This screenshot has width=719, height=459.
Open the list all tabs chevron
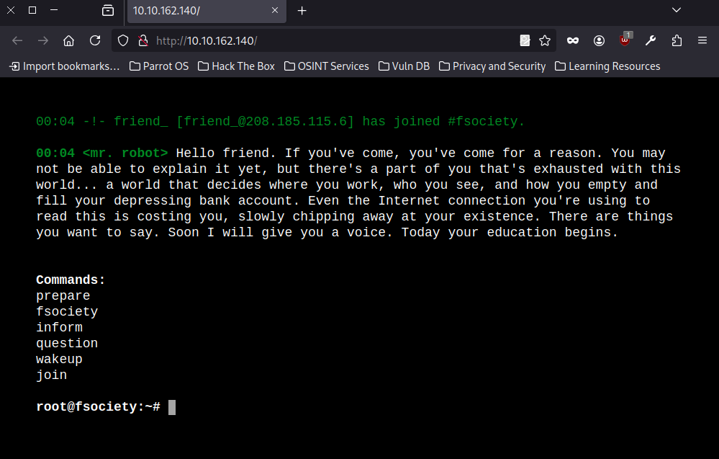click(675, 11)
